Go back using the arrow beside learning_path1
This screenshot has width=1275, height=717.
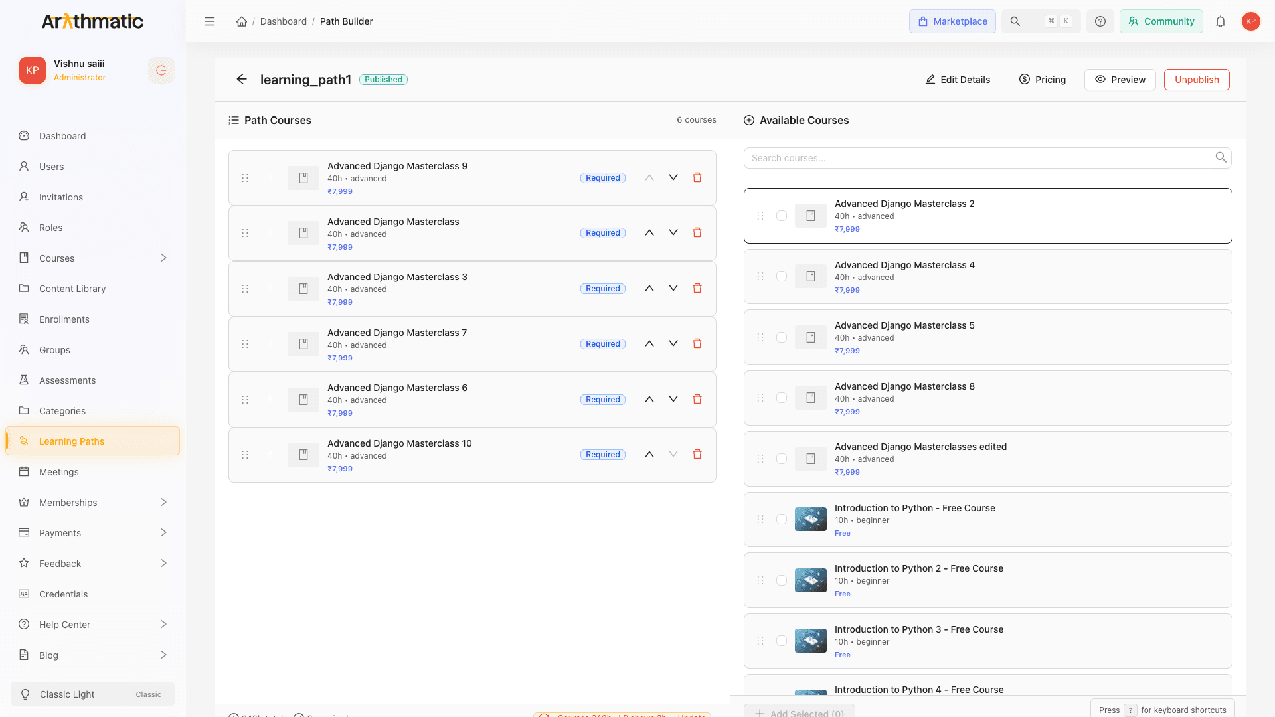click(242, 79)
